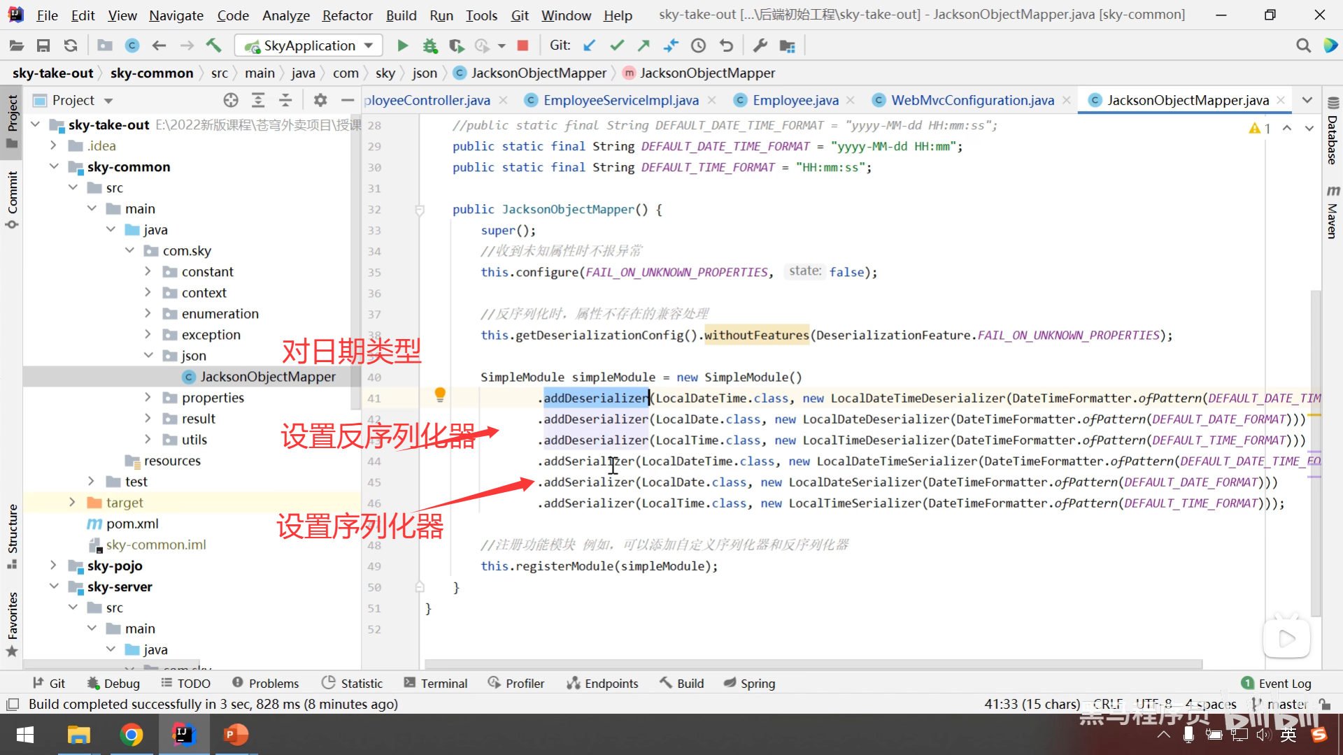Viewport: 1343px width, 755px height.
Task: Click Git update project arrow icon
Action: coord(589,46)
